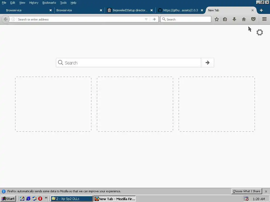The width and height of the screenshot is (270, 202).
Task: Close the second Browservice tab
Action: [x=101, y=10]
